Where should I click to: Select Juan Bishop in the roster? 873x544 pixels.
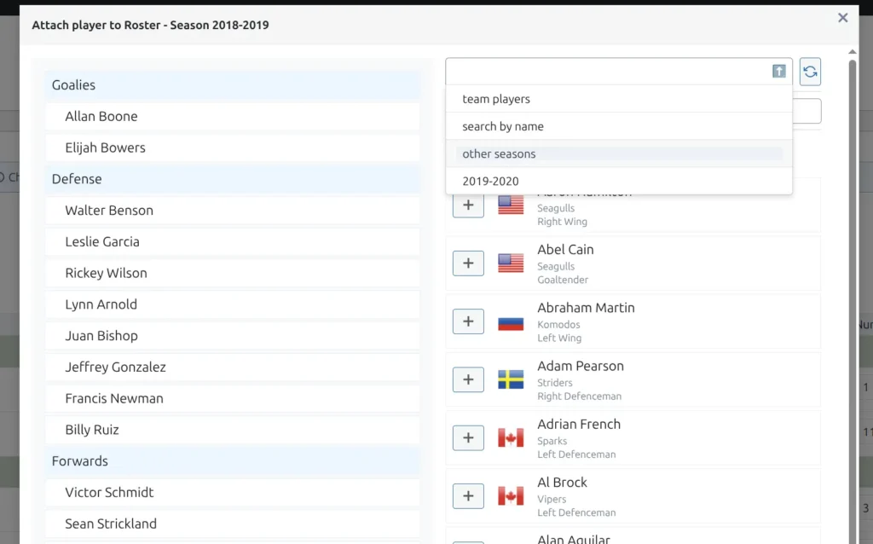[x=233, y=336]
